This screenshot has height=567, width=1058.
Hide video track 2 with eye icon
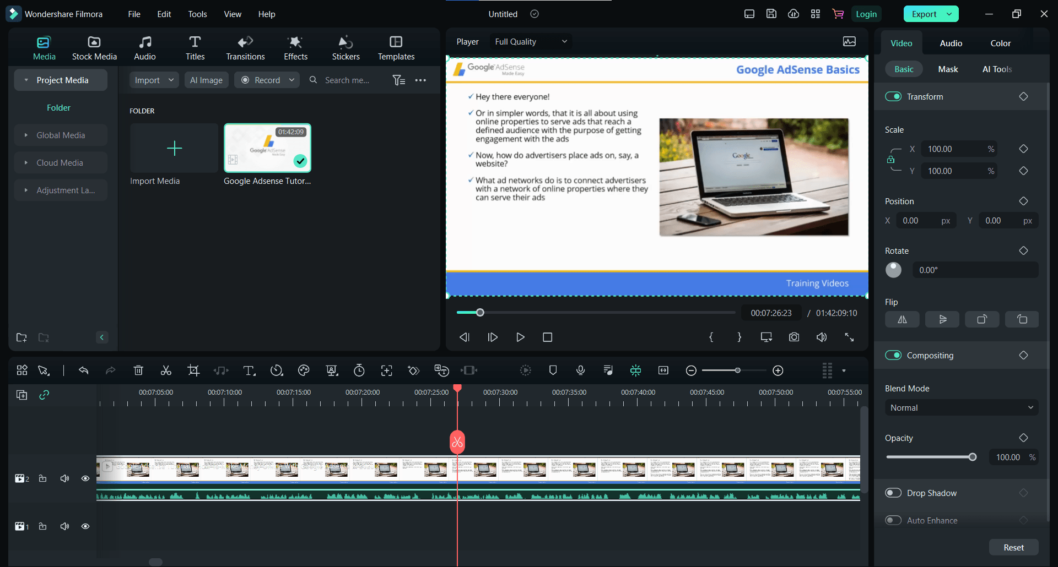[85, 478]
